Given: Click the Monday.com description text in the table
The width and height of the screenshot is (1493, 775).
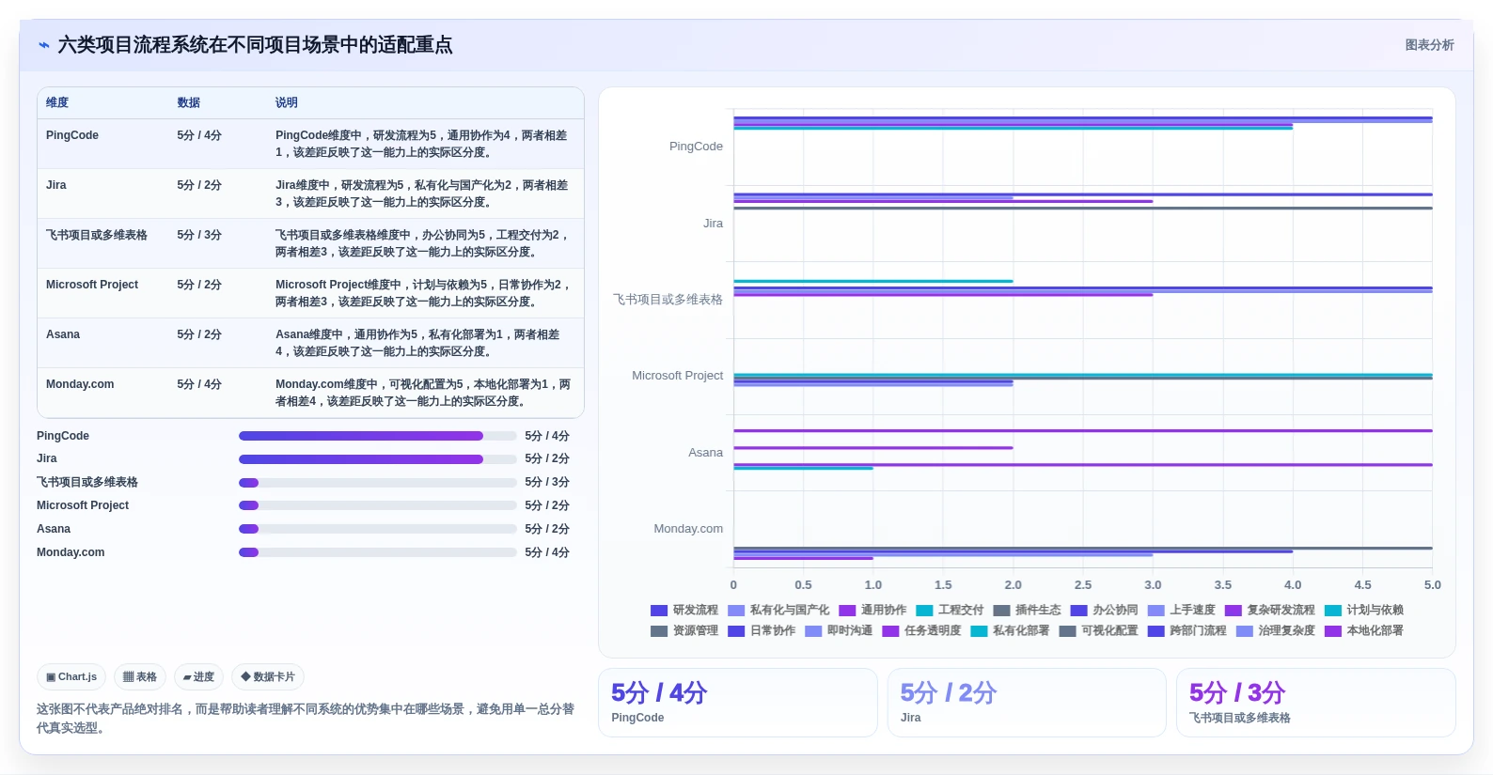Looking at the screenshot, I should click(x=423, y=393).
